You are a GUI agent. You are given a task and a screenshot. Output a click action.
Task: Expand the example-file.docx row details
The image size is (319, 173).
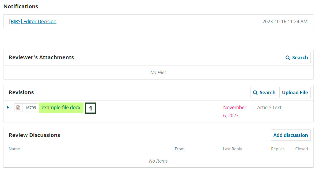click(8, 107)
